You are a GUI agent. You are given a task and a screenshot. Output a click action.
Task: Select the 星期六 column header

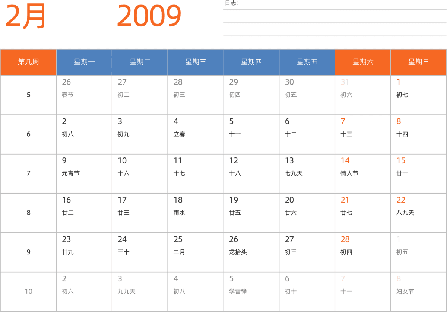[x=363, y=62]
